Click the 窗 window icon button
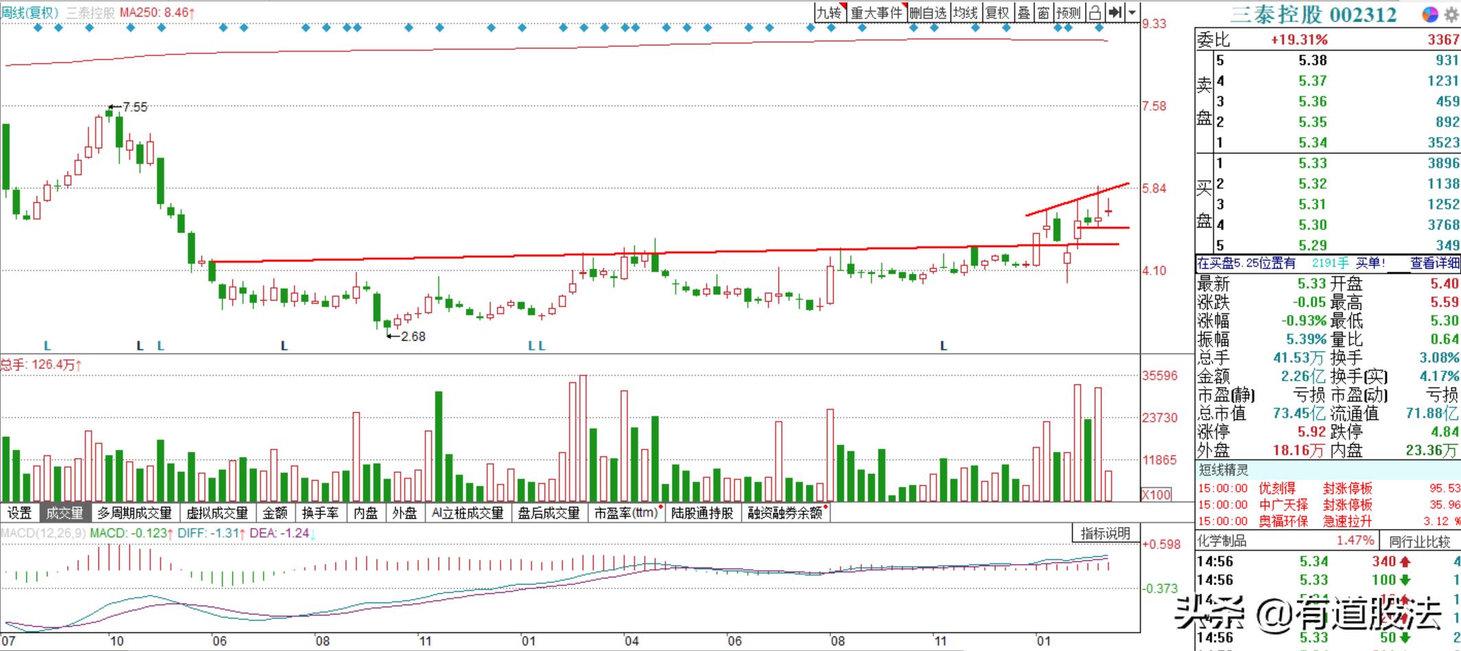 coord(1043,12)
